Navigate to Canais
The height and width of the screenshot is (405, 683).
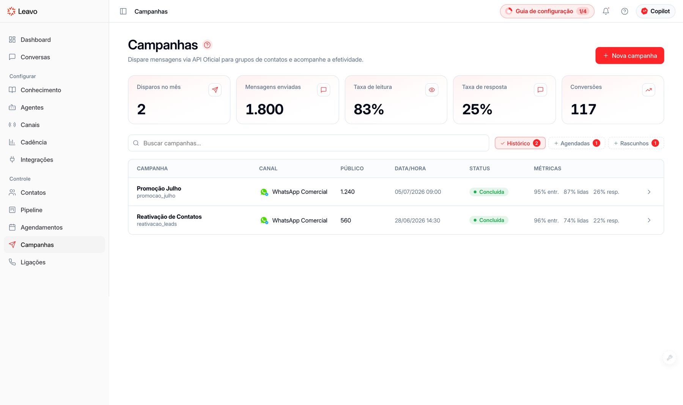click(x=54, y=125)
